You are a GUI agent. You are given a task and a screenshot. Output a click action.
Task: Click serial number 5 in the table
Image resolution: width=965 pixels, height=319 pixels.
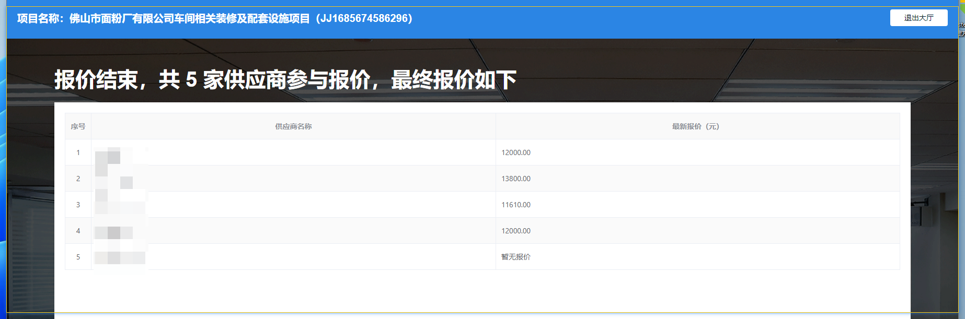pyautogui.click(x=78, y=257)
